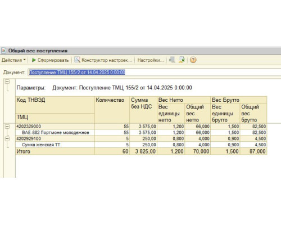This screenshot has width=281, height=225.
Task: Click the total gross weight 87,000 cell
Action: 253,151
